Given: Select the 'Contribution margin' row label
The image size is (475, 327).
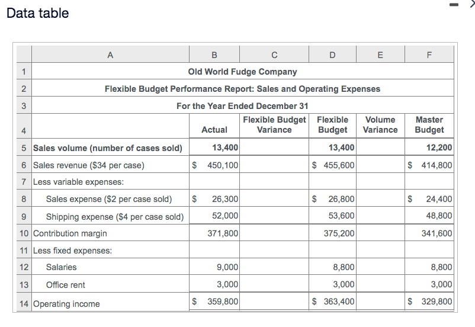Looking at the screenshot, I should [x=70, y=233].
